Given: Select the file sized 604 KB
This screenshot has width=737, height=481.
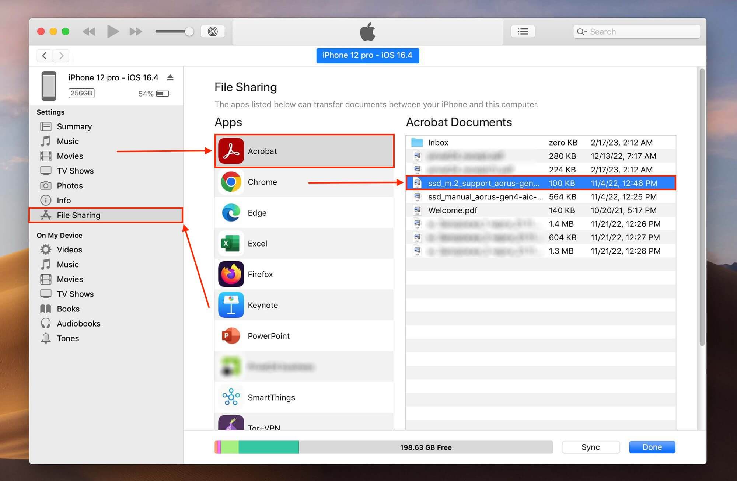Looking at the screenshot, I should 541,237.
